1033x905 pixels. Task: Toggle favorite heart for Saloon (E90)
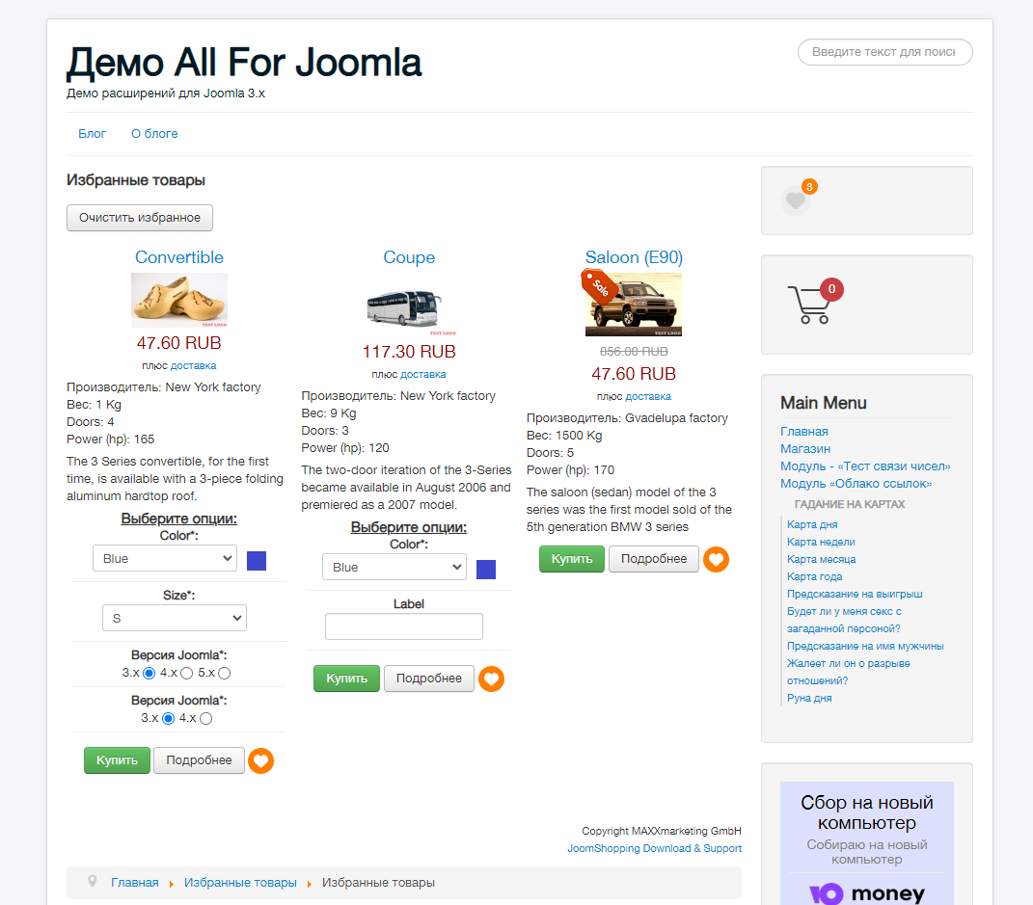(x=716, y=559)
